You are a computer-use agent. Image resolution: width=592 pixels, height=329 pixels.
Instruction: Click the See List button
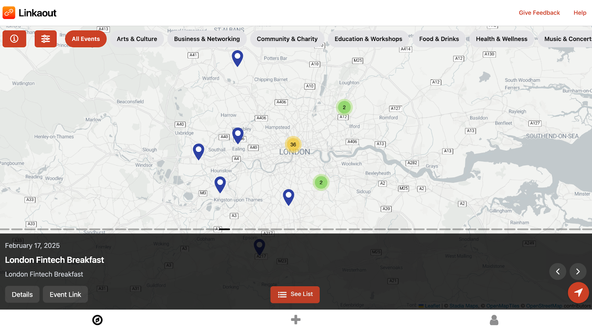[295, 295]
